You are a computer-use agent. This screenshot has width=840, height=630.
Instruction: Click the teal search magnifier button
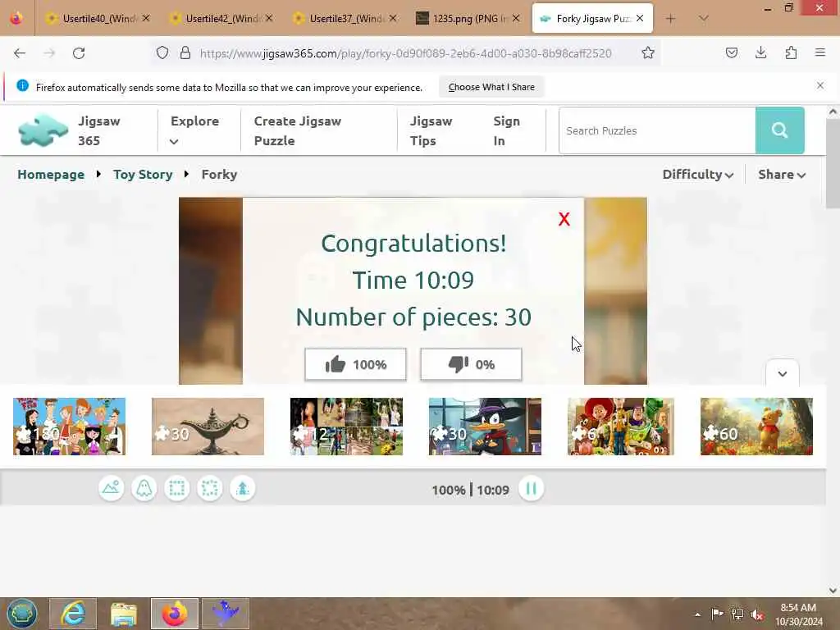pyautogui.click(x=779, y=130)
